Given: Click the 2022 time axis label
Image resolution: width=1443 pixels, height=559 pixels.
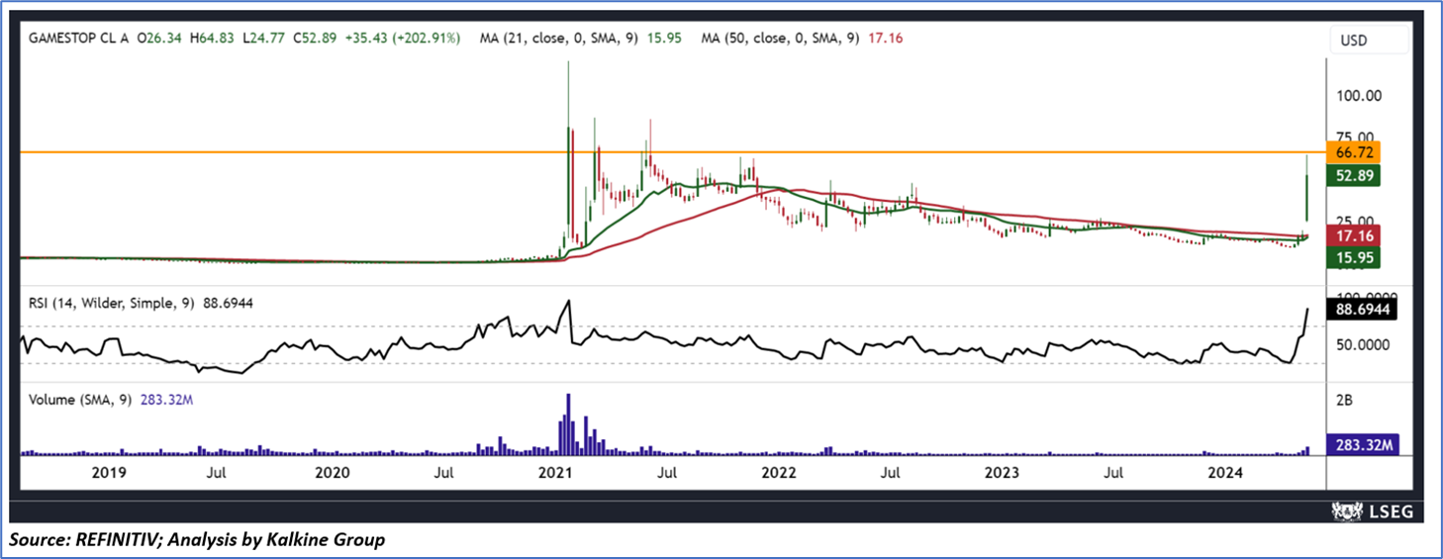Looking at the screenshot, I should pos(778,473).
